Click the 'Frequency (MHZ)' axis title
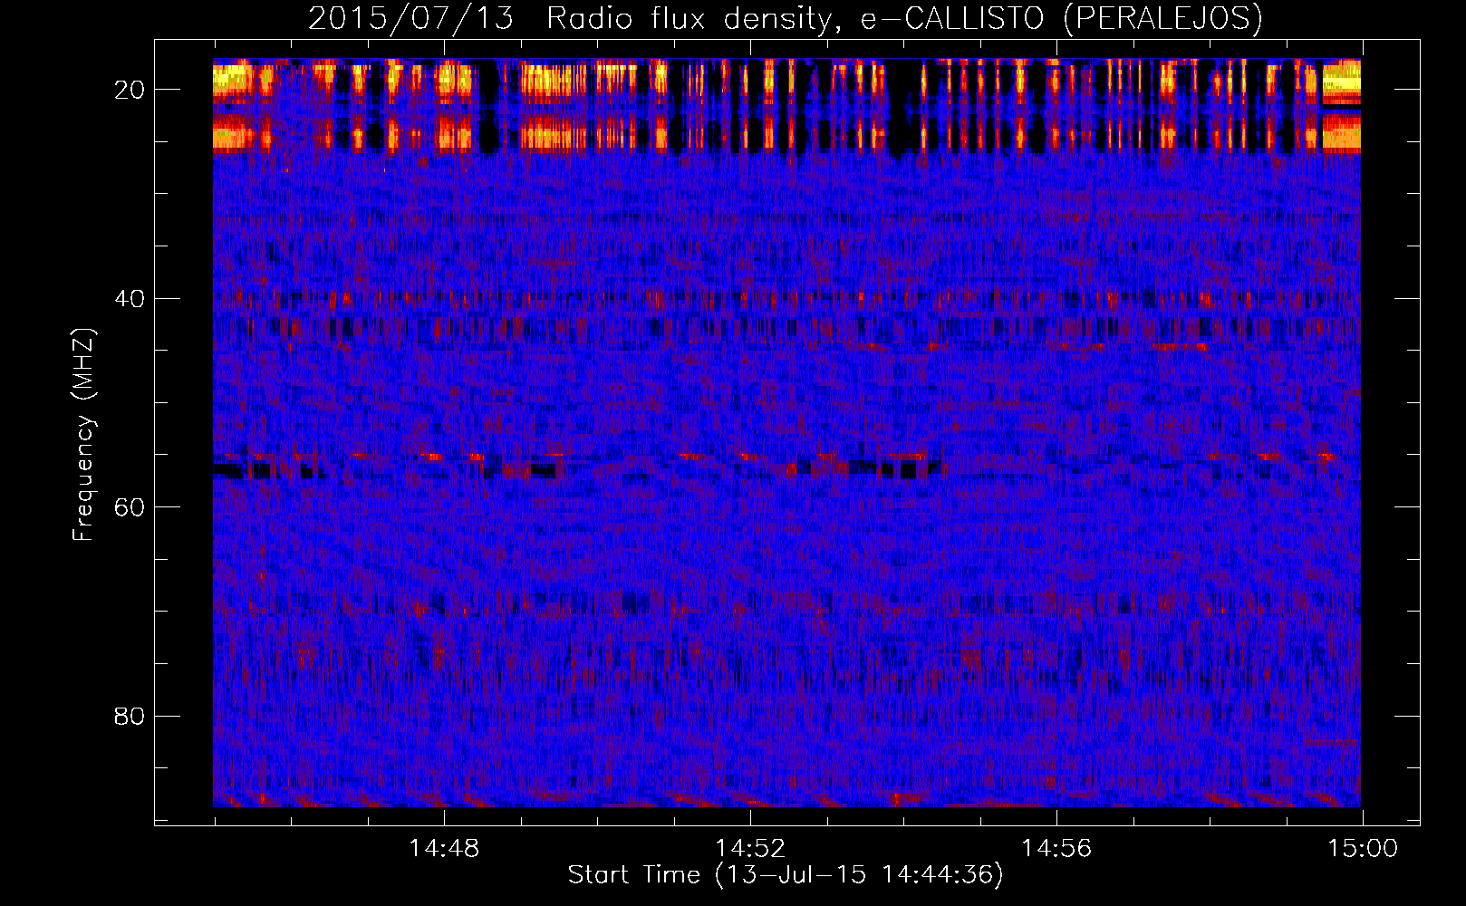The height and width of the screenshot is (906, 1466). [83, 435]
